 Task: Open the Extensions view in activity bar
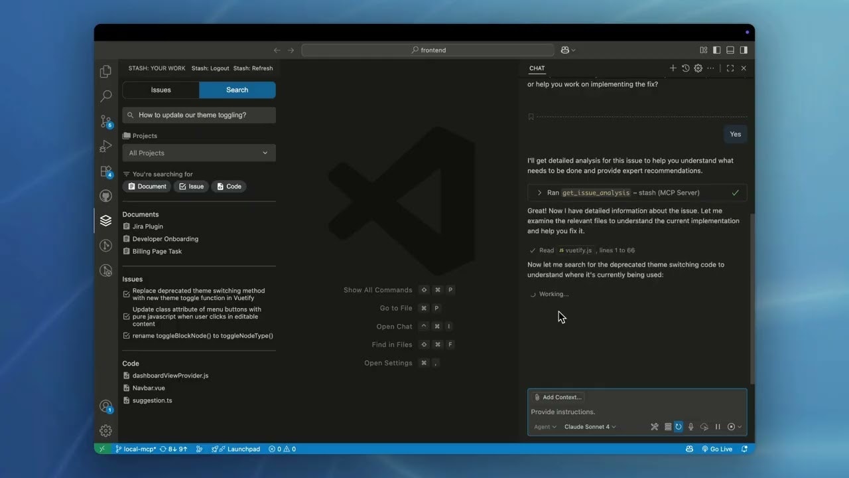105,171
